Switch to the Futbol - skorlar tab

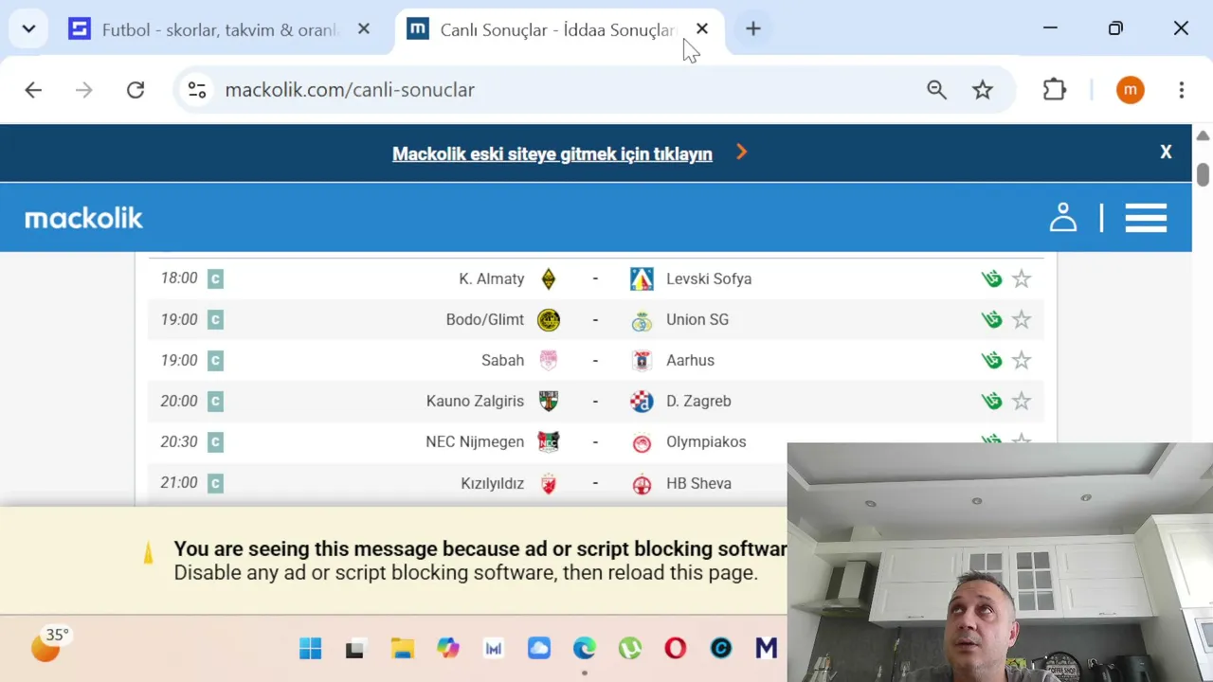[x=221, y=29]
